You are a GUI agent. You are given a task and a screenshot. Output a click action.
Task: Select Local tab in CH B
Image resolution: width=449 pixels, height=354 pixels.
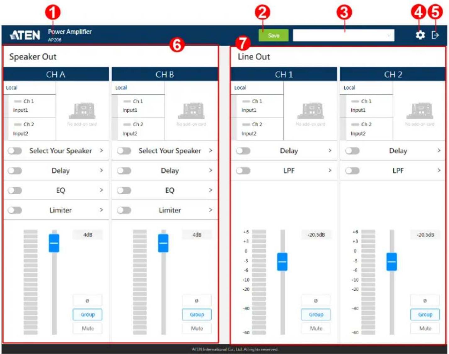(x=138, y=88)
